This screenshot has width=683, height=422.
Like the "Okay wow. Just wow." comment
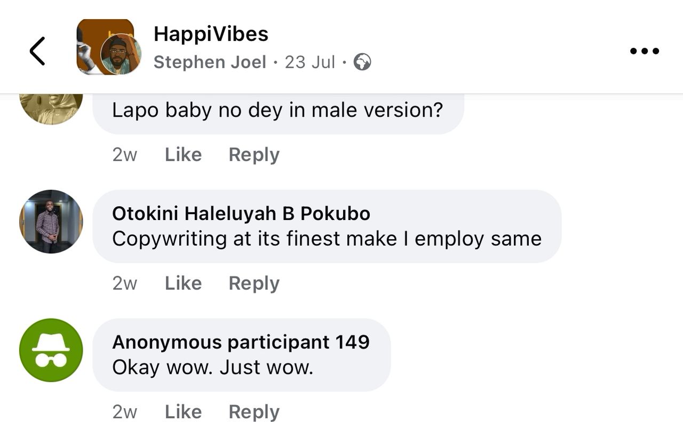click(x=183, y=412)
